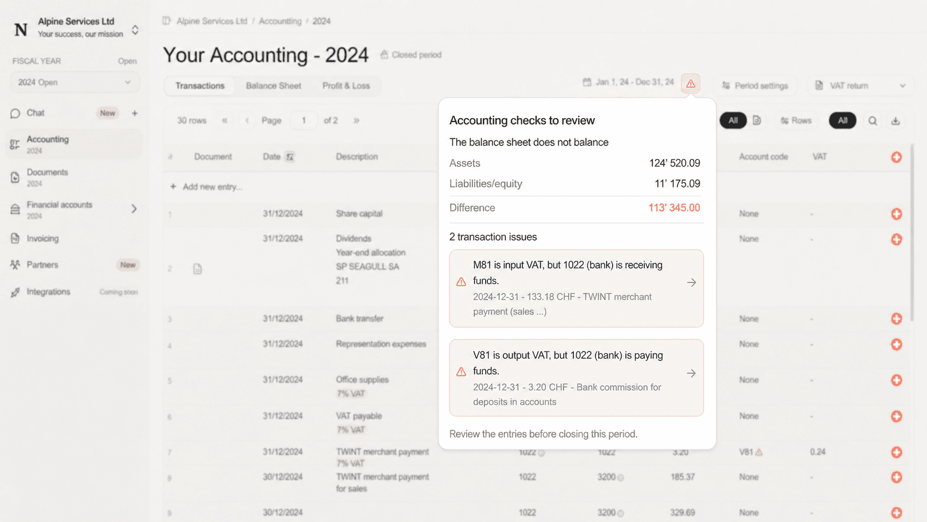The image size is (927, 522).
Task: Click the Difference amount 113' 345.00
Action: [674, 208]
